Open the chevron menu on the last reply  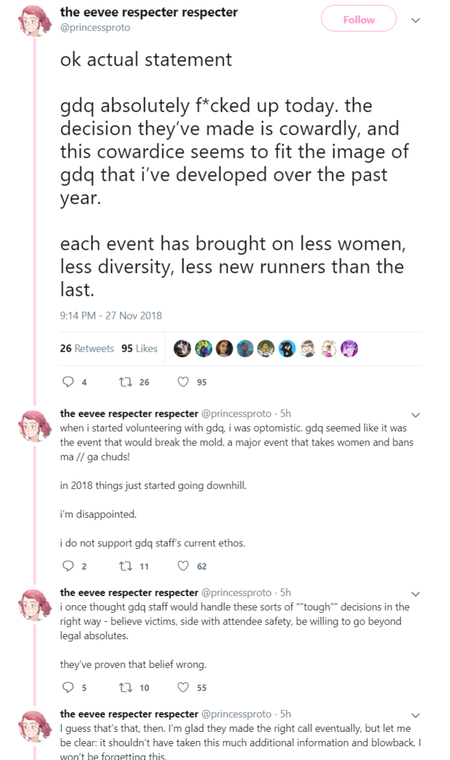coord(415,715)
